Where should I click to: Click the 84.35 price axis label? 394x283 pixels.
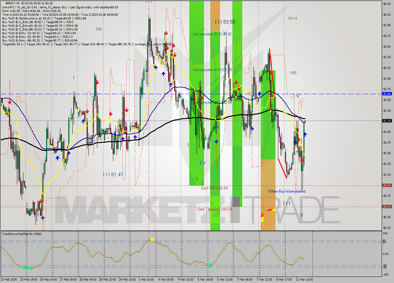(x=387, y=4)
